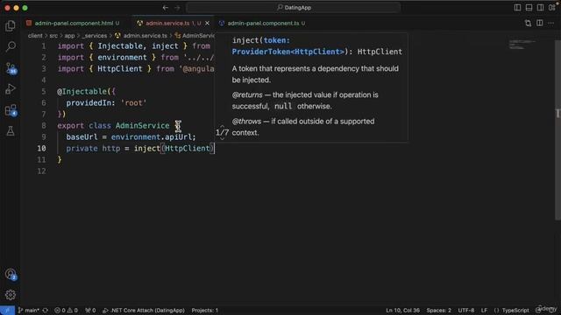The height and width of the screenshot is (315, 561).
Task: Show next signature overload arrow
Action: [222, 138]
